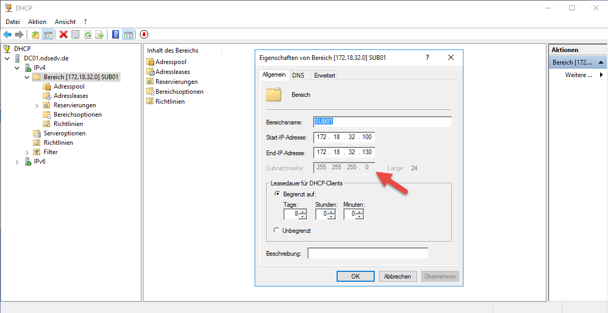Click Abbrechen to cancel the dialog
The width and height of the screenshot is (608, 313).
(x=397, y=277)
